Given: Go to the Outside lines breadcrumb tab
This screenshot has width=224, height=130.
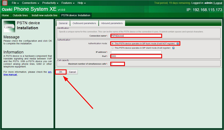Looking at the screenshot, I should (x=20, y=15).
